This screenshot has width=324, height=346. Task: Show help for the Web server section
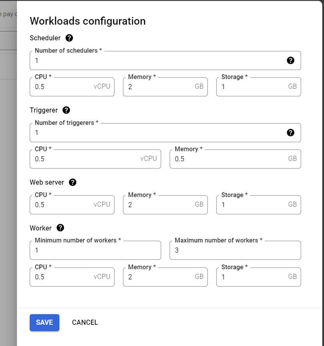click(x=73, y=183)
